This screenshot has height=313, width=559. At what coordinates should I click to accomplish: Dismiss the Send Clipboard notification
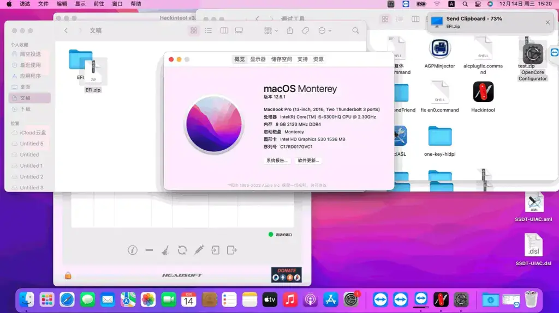click(x=548, y=22)
